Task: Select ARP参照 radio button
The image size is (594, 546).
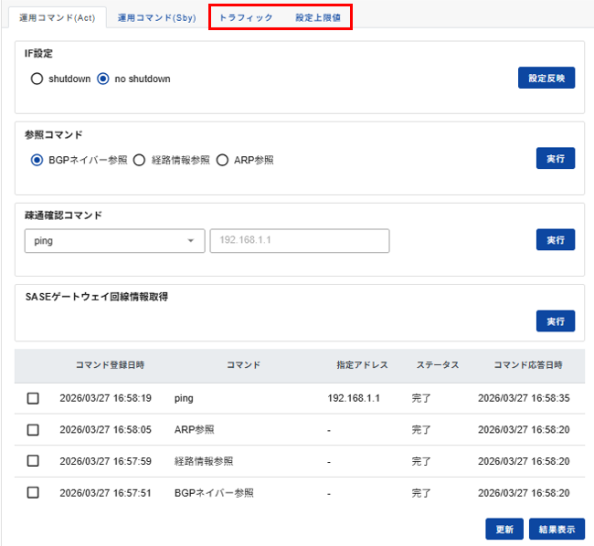Action: pyautogui.click(x=223, y=160)
